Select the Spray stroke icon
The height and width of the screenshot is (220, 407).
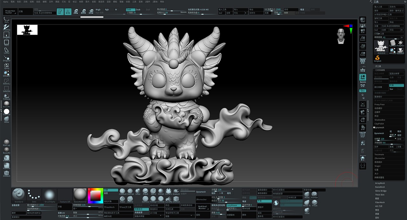(6, 66)
